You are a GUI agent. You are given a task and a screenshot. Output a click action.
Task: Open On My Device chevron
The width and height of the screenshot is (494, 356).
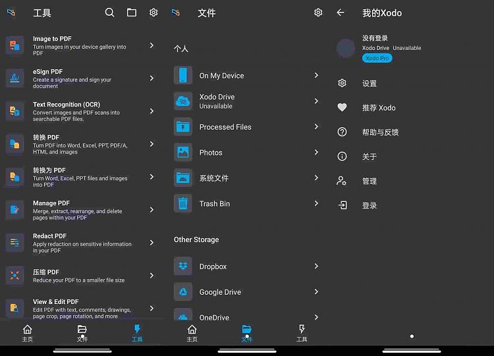pos(316,75)
